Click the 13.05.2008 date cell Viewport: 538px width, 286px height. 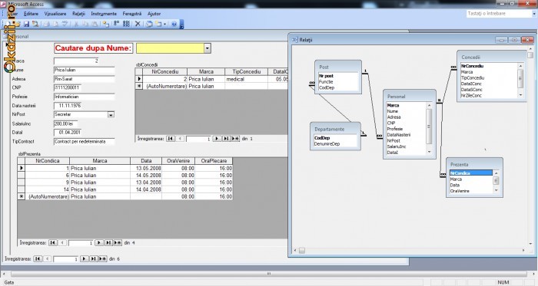point(146,169)
